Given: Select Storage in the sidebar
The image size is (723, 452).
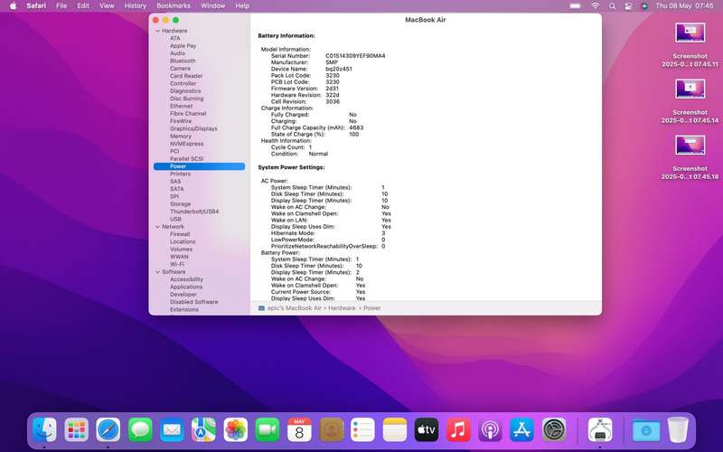Looking at the screenshot, I should 180,204.
